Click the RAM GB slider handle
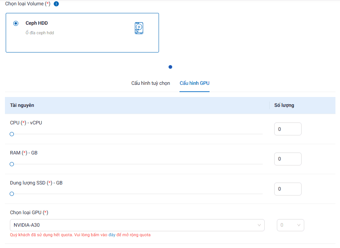340x248 pixels. [12, 164]
